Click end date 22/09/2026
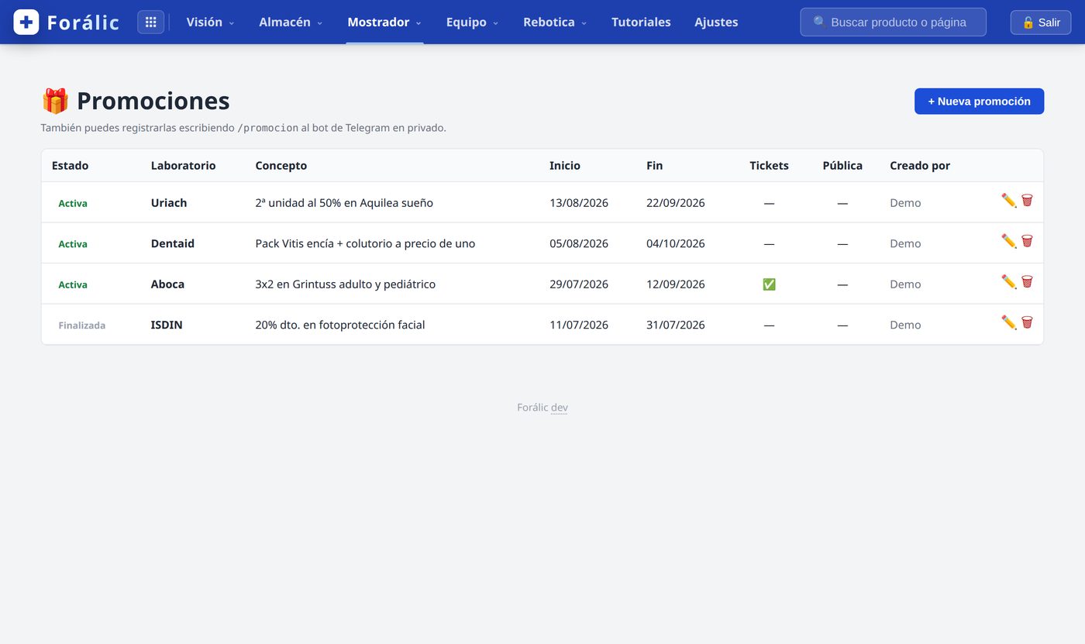Screen dimensions: 1085x644 coord(676,203)
